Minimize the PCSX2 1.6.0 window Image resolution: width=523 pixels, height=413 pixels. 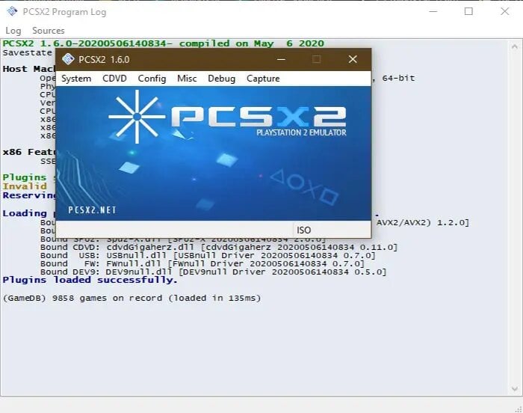click(x=281, y=59)
